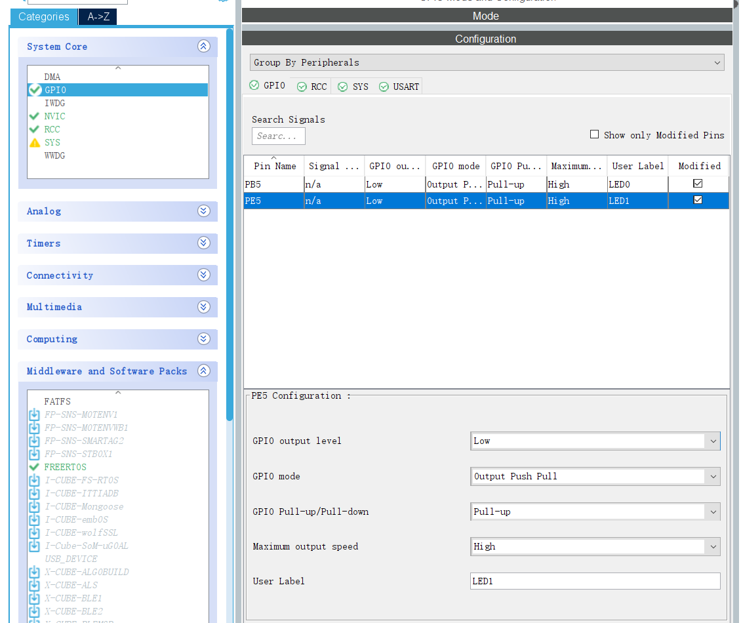Open the Group By Peripherals dropdown

715,62
